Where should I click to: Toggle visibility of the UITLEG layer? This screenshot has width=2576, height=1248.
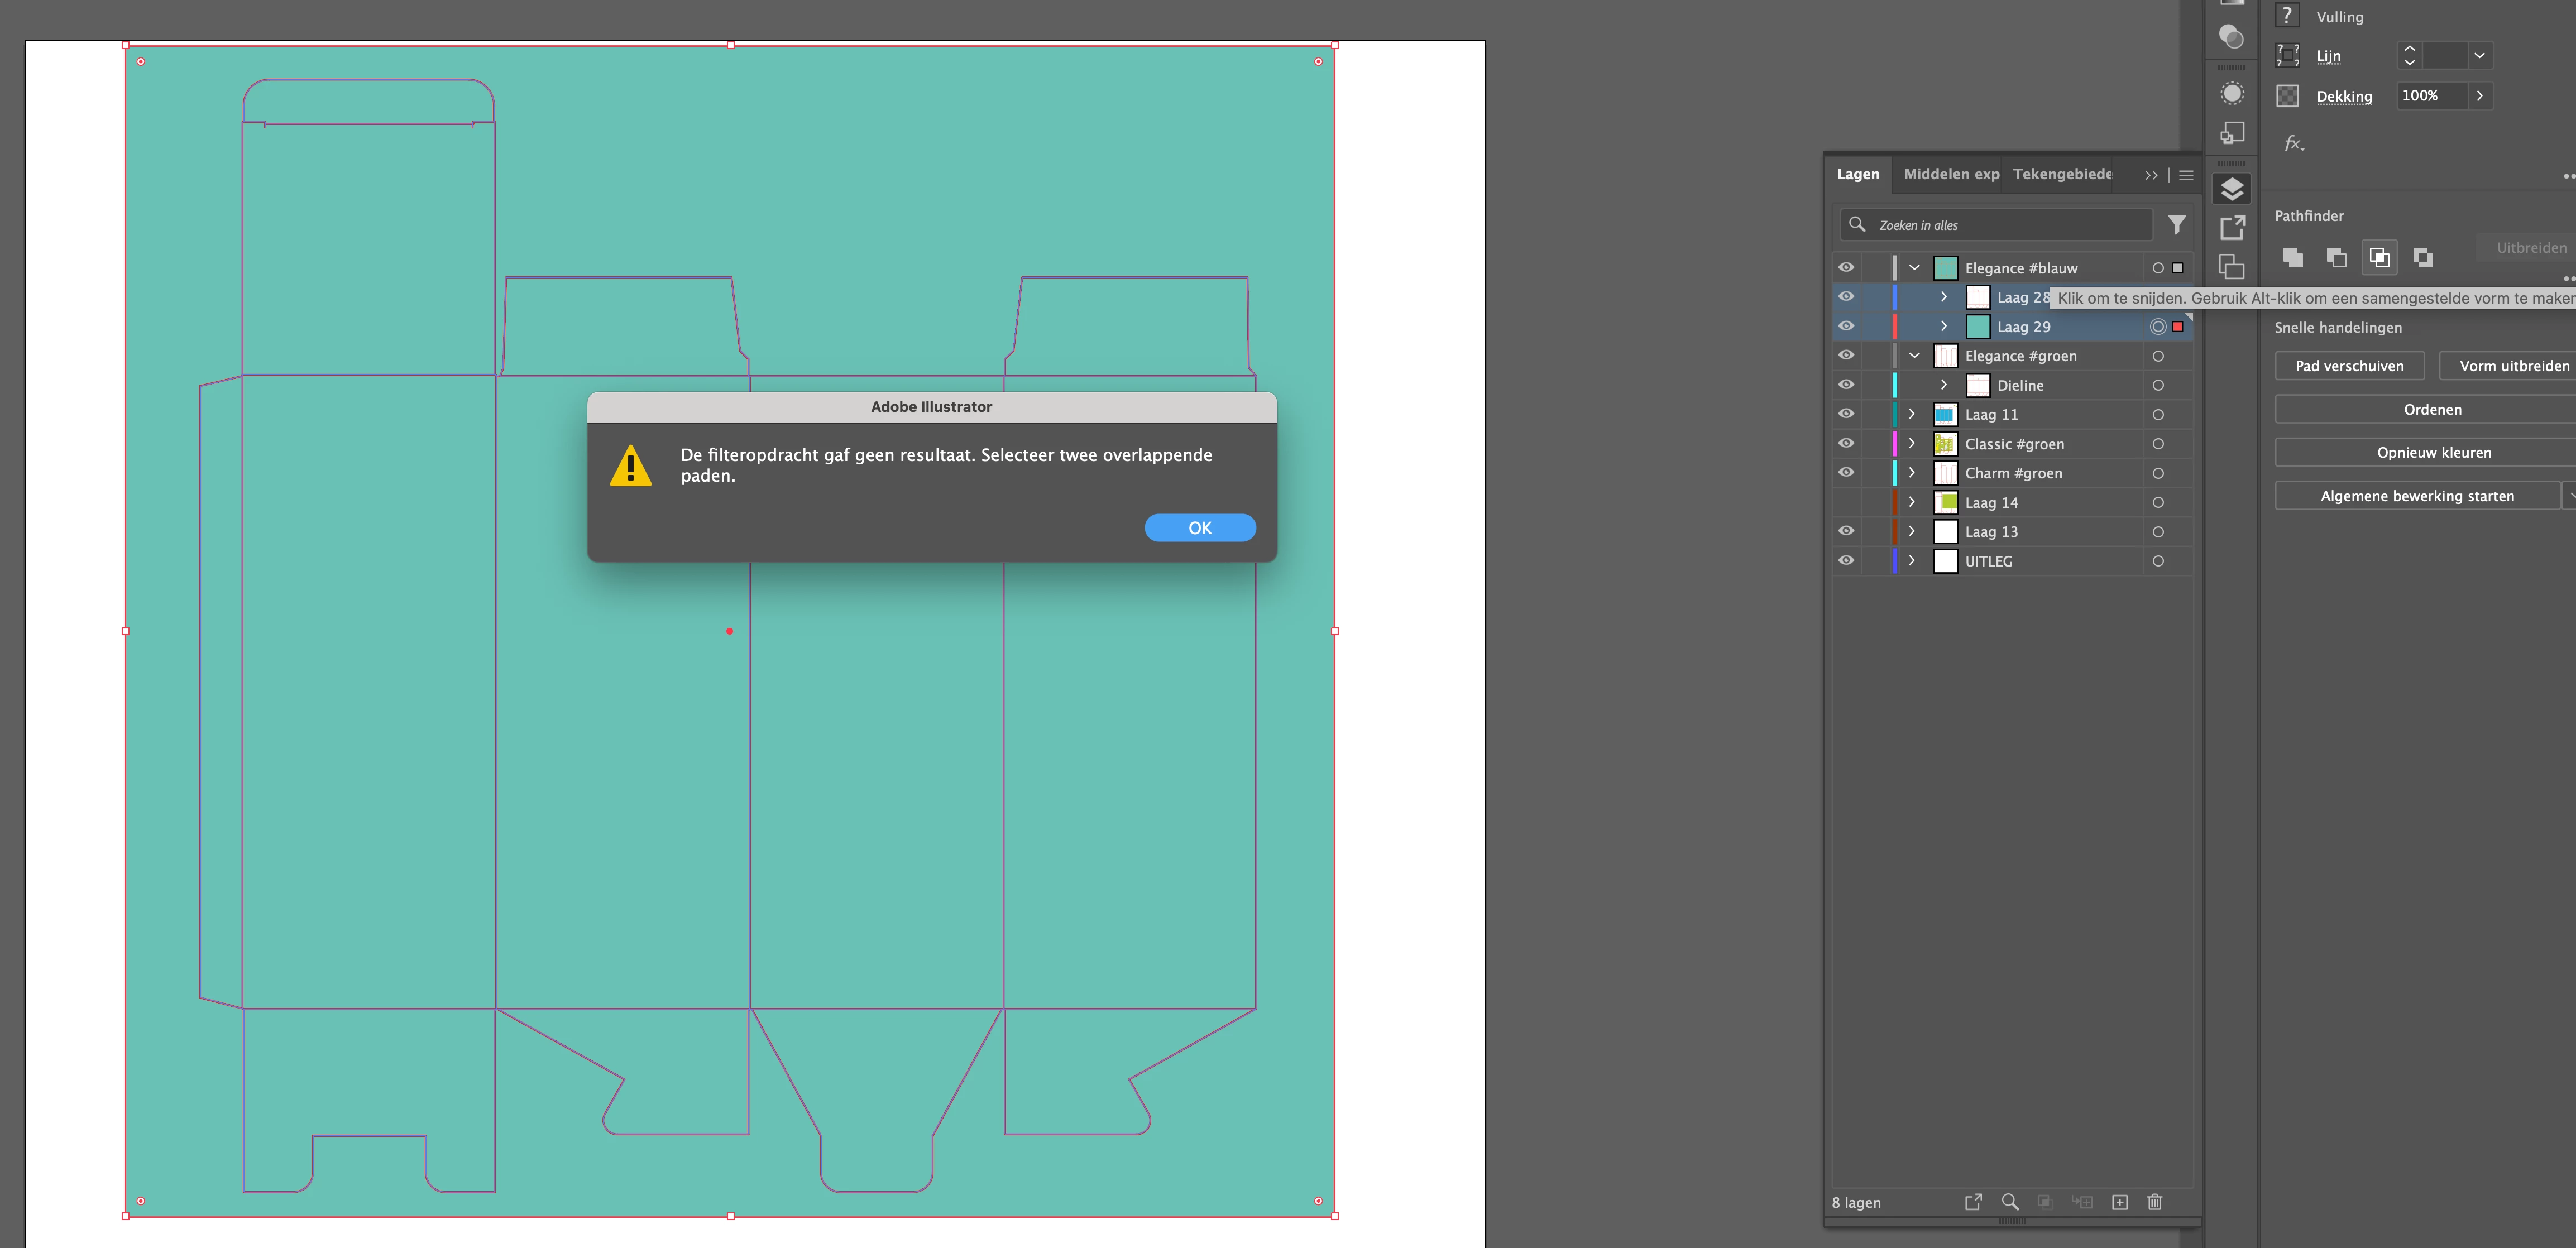(1846, 561)
